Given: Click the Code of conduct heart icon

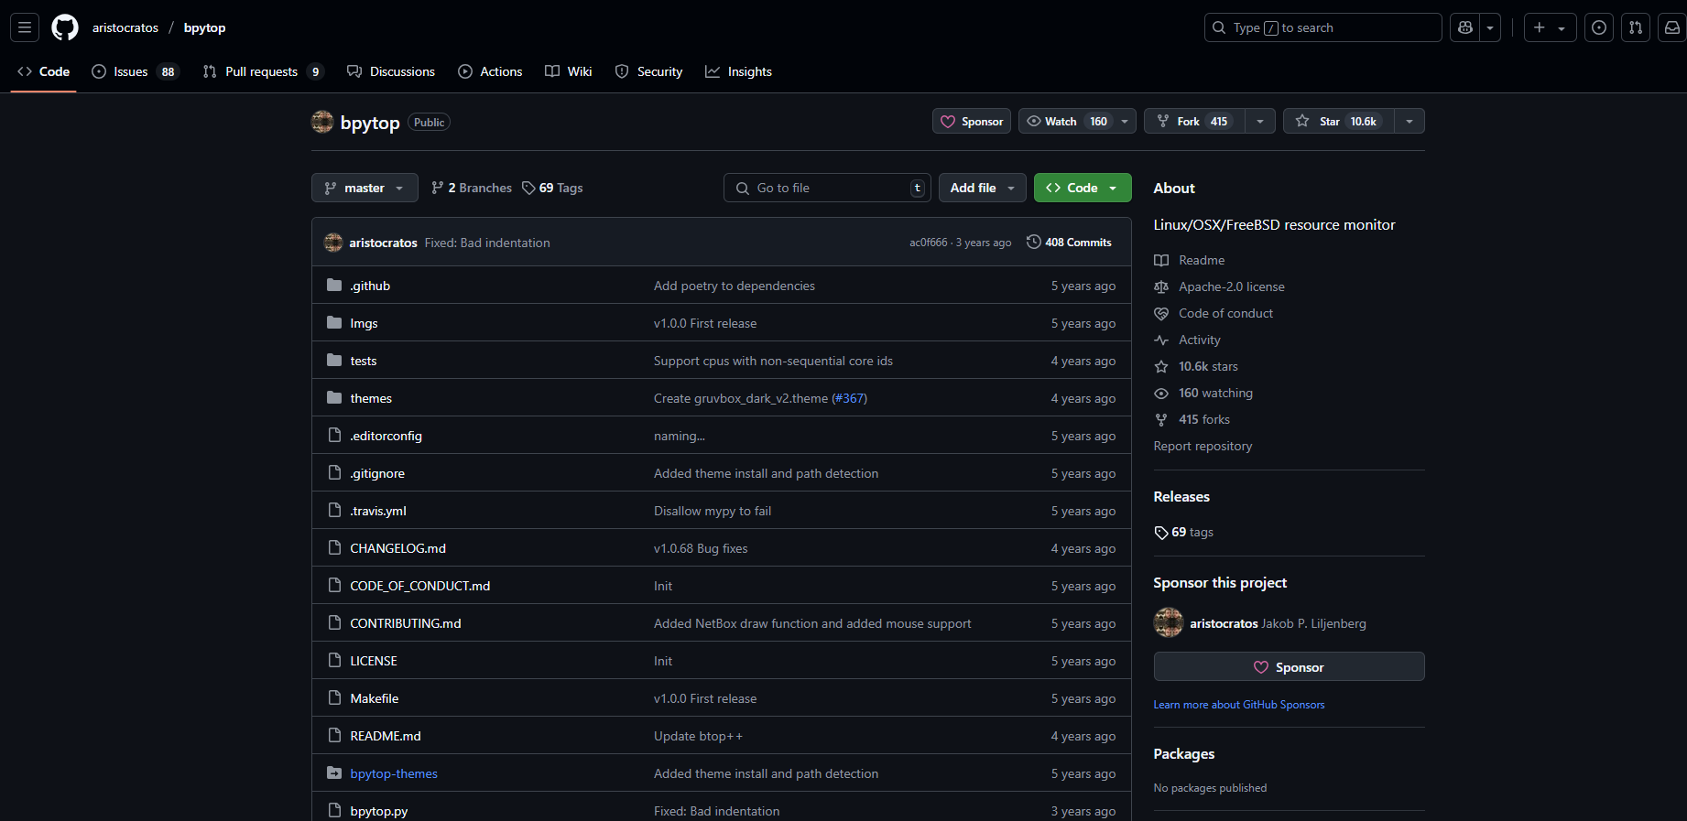Looking at the screenshot, I should pos(1161,313).
